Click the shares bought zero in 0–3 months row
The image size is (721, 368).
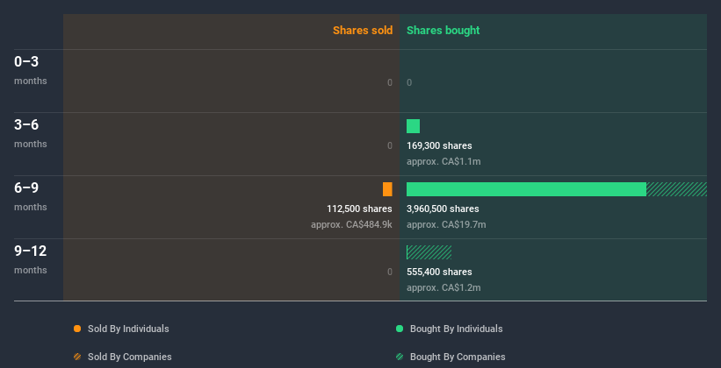point(409,82)
